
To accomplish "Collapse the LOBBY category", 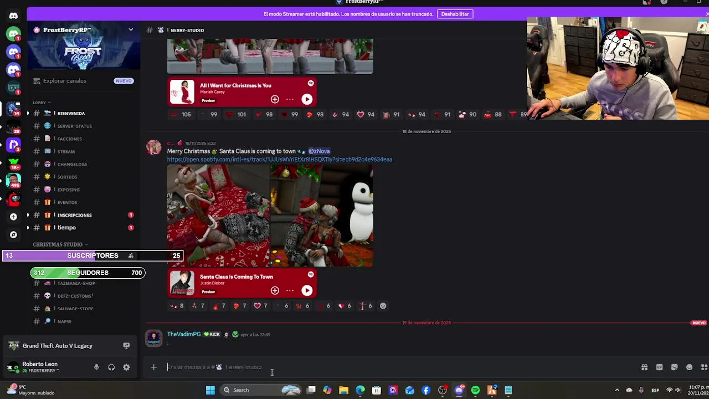I will [42, 103].
